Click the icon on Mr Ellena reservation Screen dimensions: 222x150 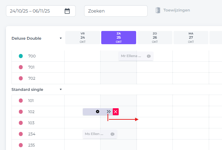149,56
